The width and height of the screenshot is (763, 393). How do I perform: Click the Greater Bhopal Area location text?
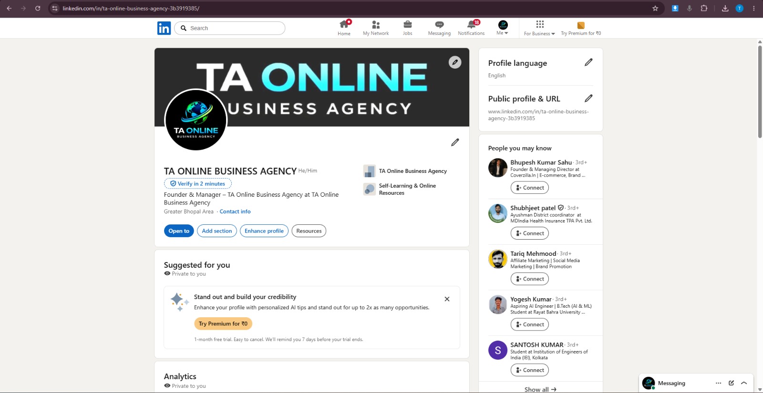(189, 212)
